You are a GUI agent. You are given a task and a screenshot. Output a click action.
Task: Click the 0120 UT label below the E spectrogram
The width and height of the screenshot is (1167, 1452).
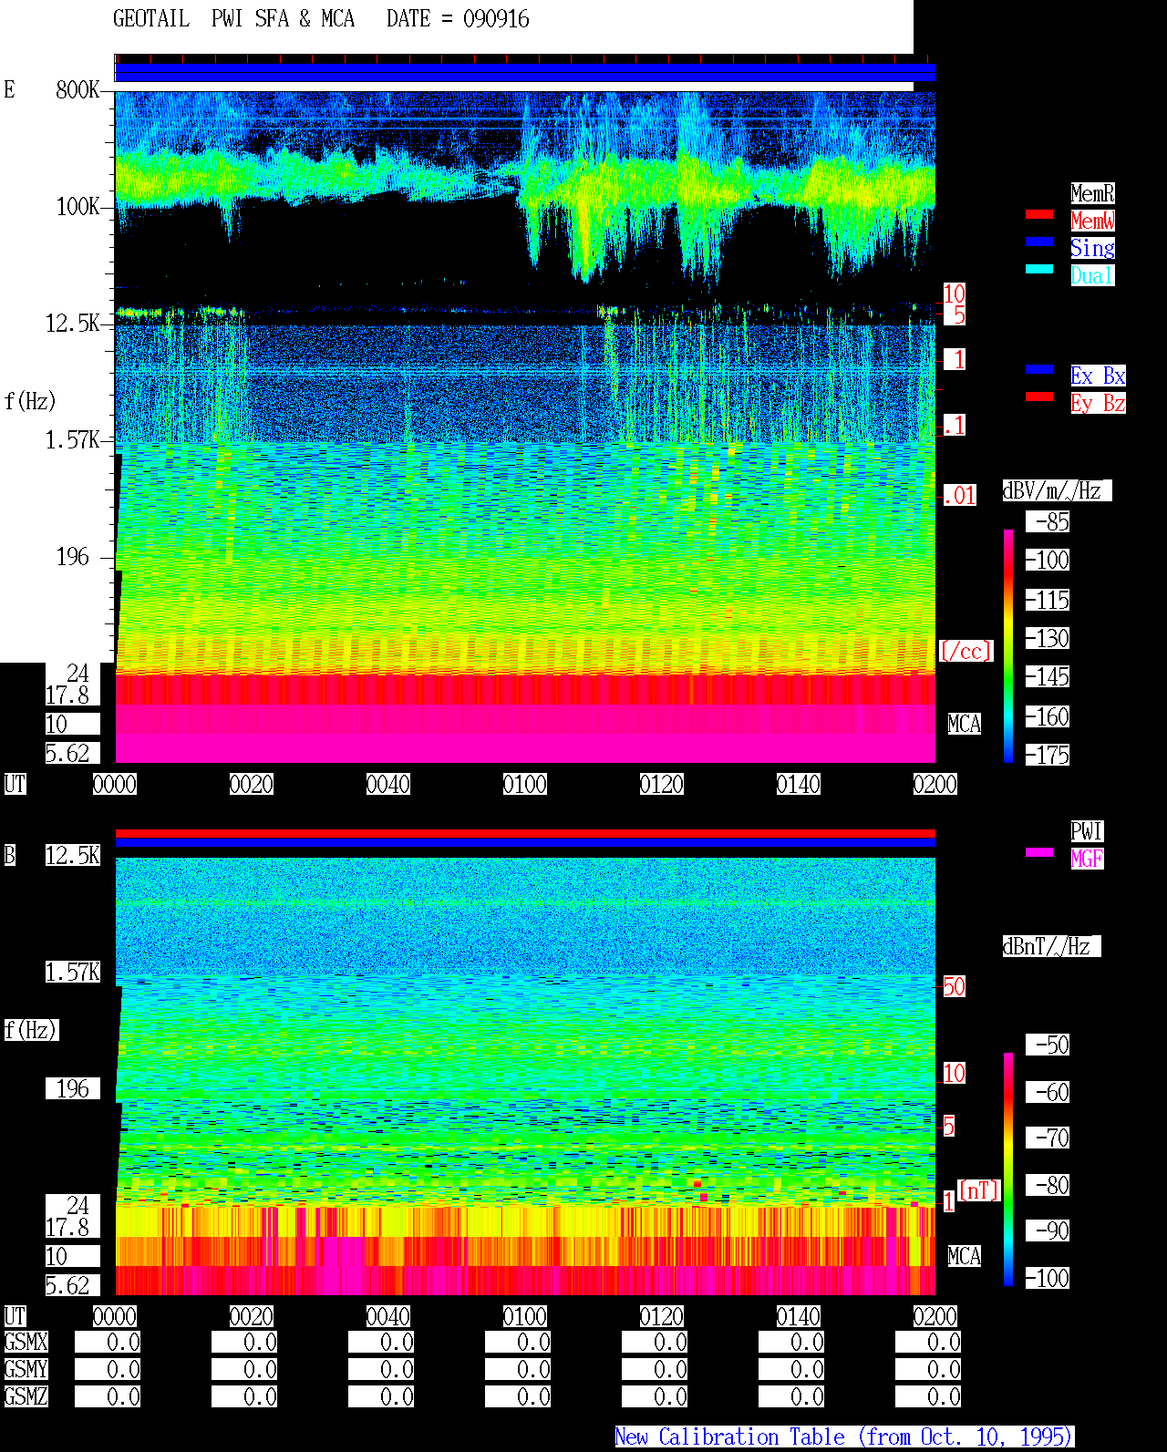662,784
